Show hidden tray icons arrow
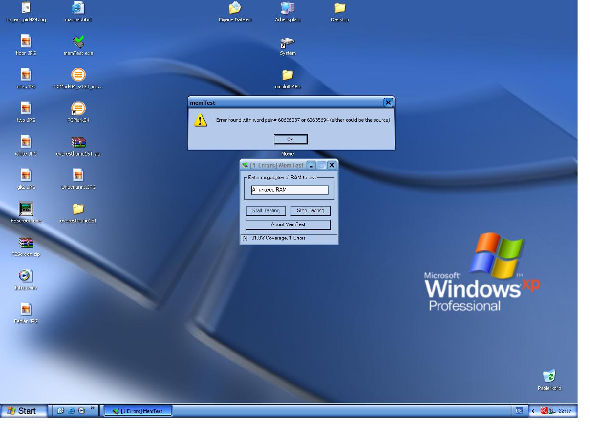Image resolution: width=590 pixels, height=443 pixels. click(533, 411)
